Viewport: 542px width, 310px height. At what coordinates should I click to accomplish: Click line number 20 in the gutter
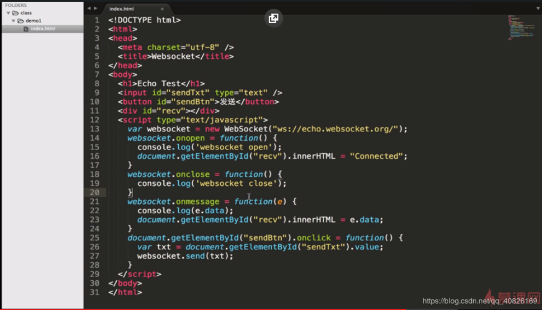click(95, 192)
